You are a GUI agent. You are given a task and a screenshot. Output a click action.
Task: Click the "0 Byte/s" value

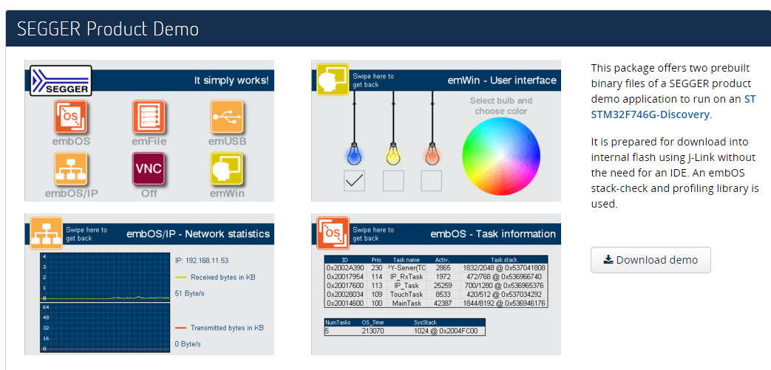(x=188, y=344)
